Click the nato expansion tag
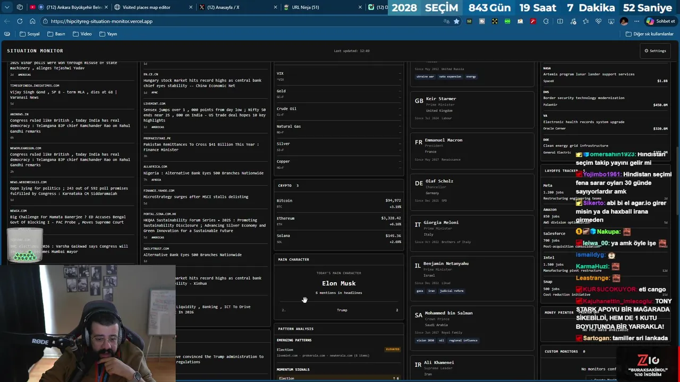 [x=450, y=76]
